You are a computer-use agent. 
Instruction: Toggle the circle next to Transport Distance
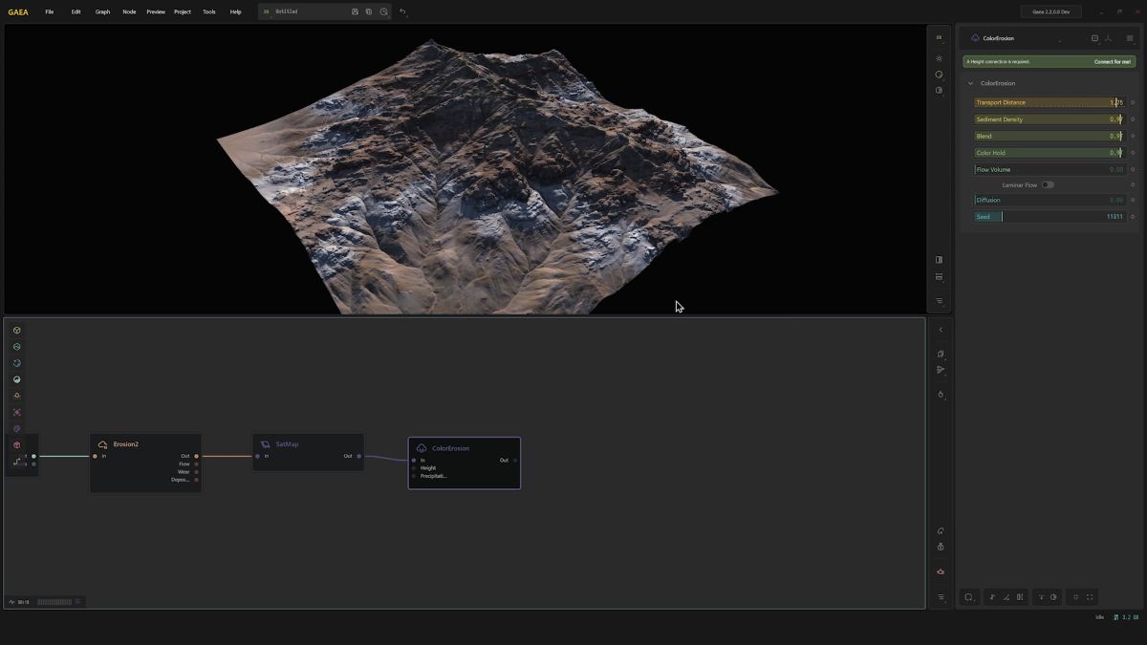(1133, 103)
